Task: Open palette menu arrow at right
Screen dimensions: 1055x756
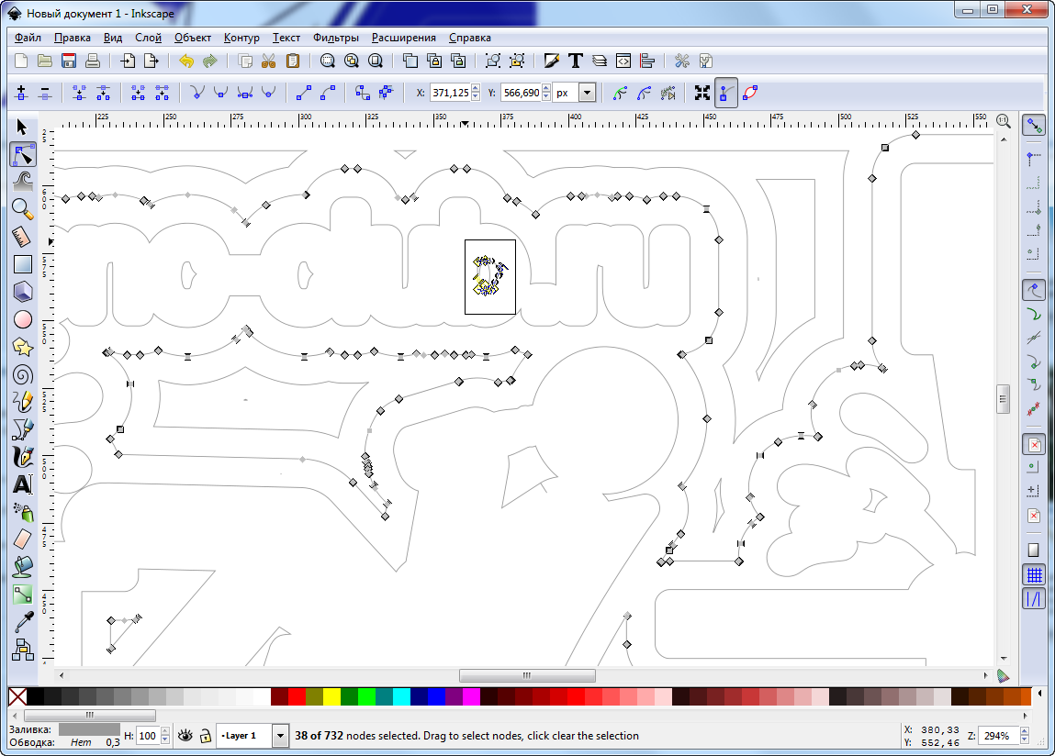Action: [x=1040, y=694]
